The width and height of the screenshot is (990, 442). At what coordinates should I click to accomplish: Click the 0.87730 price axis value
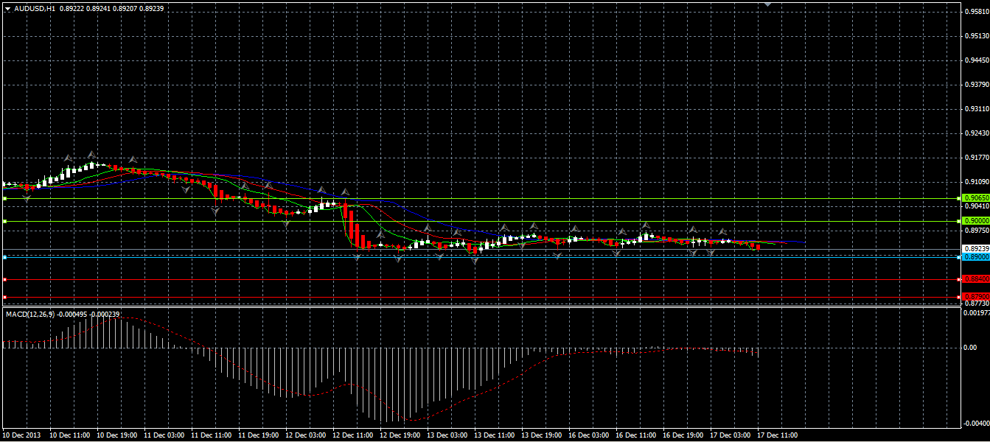(977, 303)
